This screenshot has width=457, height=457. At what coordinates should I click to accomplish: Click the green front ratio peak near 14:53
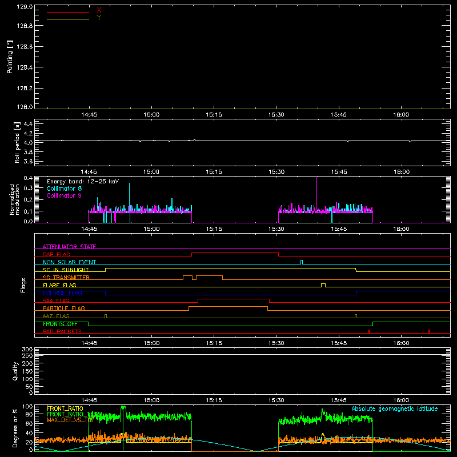[123, 408]
